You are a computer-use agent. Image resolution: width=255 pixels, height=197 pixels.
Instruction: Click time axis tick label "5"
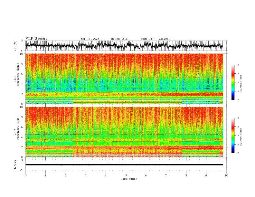coord(126,175)
